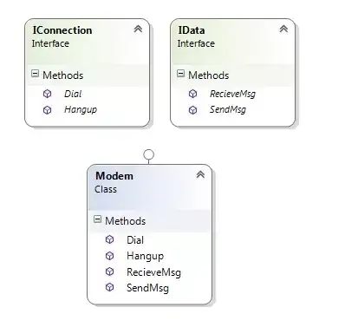This screenshot has height=327, width=345.
Task: Click the Dial method icon in IConnection
Action: tap(47, 94)
